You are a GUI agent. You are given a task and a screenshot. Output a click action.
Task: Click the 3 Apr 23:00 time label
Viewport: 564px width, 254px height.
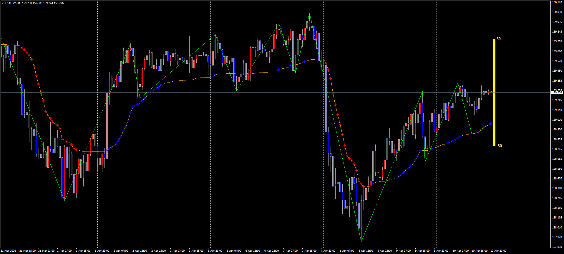point(215,251)
